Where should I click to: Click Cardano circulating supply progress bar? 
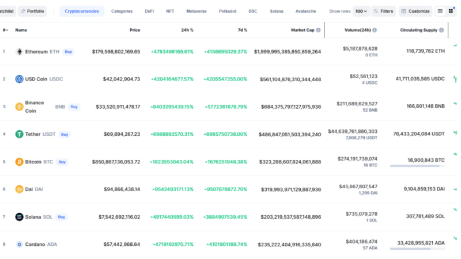(417, 249)
